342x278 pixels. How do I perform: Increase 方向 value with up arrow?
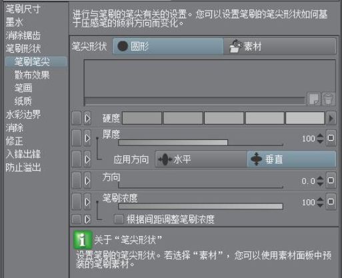320,178
